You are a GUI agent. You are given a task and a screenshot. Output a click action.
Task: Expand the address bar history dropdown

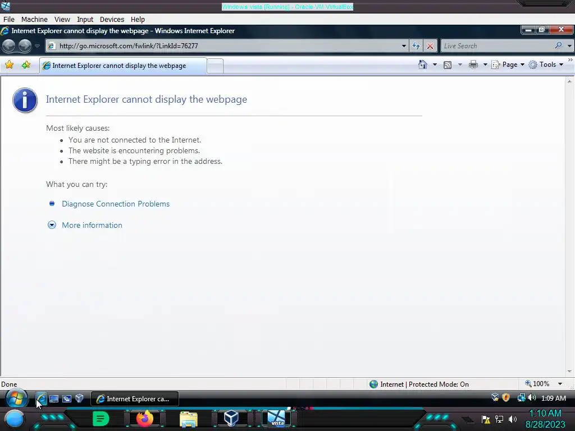click(404, 46)
